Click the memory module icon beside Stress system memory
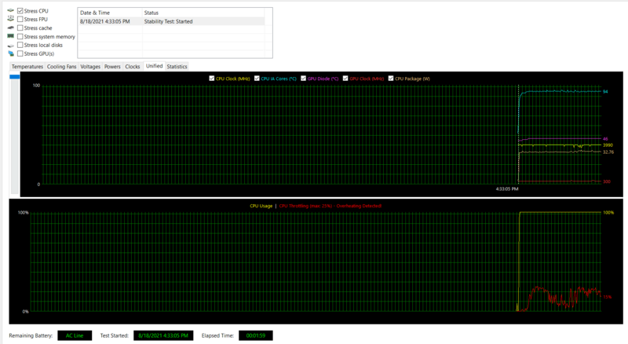628x344 pixels. [10, 36]
